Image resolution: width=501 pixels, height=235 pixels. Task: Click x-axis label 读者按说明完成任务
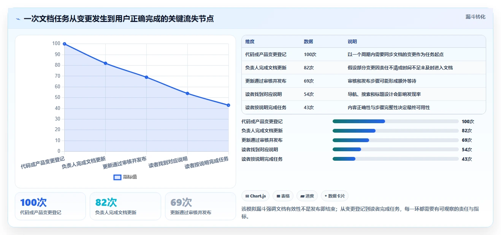pyautogui.click(x=206, y=163)
